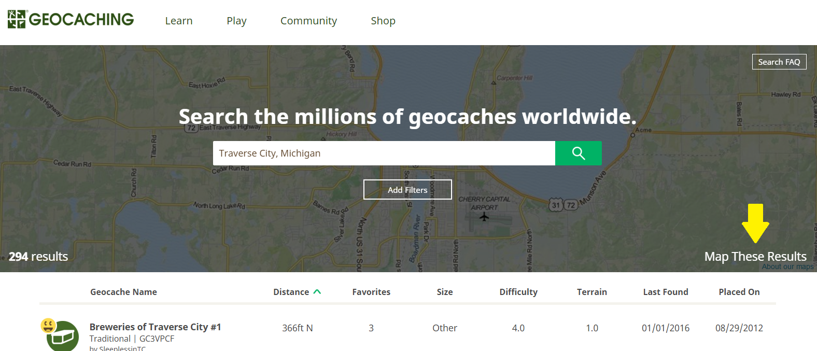
Task: Open the Search FAQ
Action: pyautogui.click(x=779, y=62)
